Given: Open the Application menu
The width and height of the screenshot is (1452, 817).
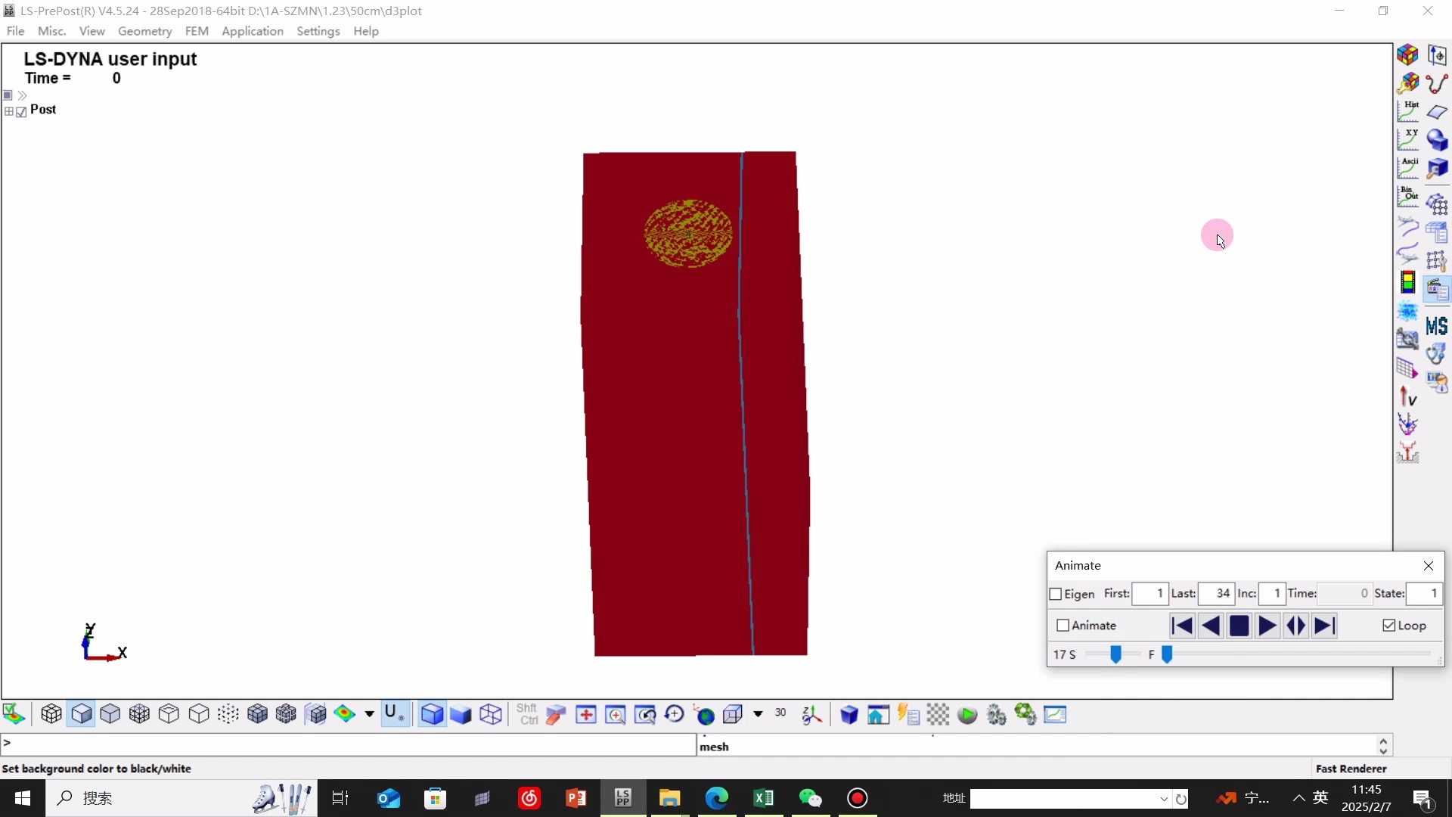Looking at the screenshot, I should point(252,31).
